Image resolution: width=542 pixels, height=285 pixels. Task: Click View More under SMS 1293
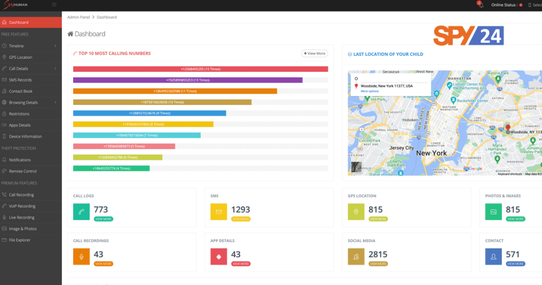coord(241,219)
